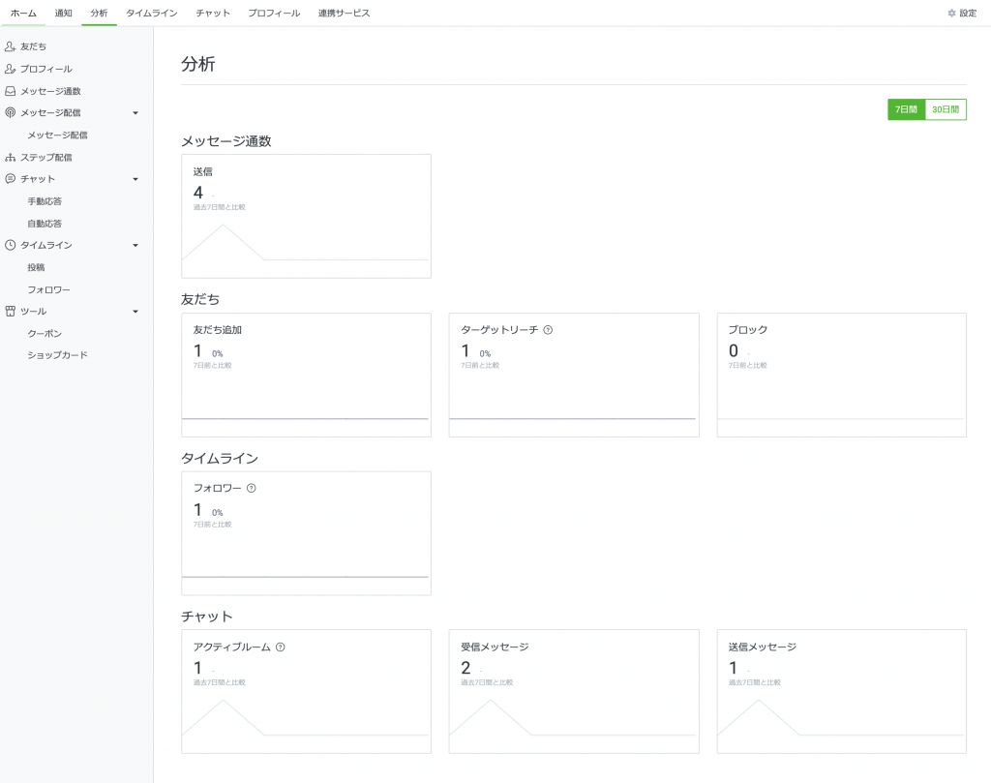Open the ブロック card
Viewport: 991px width, 783px height.
pos(842,375)
